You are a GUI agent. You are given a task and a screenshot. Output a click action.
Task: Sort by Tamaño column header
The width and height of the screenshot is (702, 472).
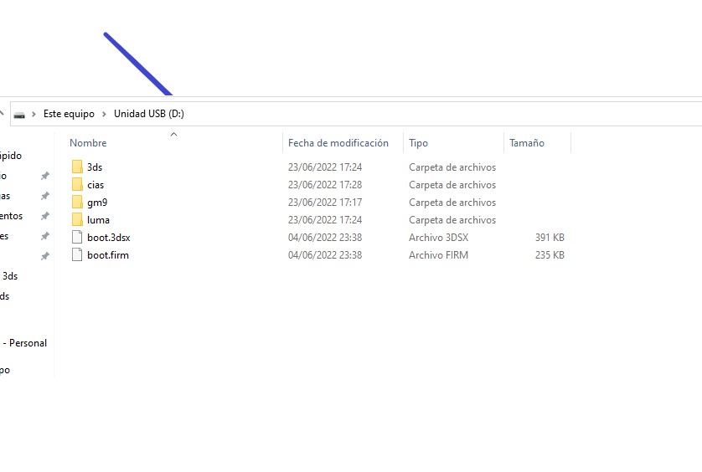pyautogui.click(x=526, y=143)
